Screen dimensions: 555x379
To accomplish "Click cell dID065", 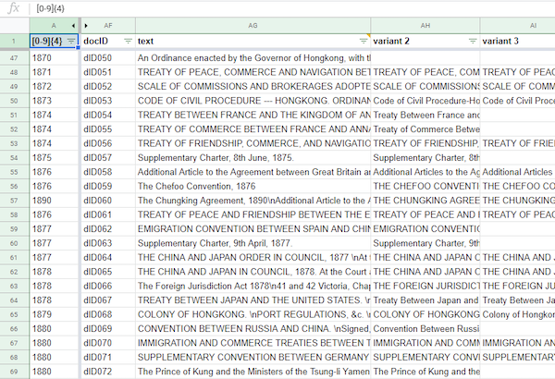I will [x=108, y=272].
